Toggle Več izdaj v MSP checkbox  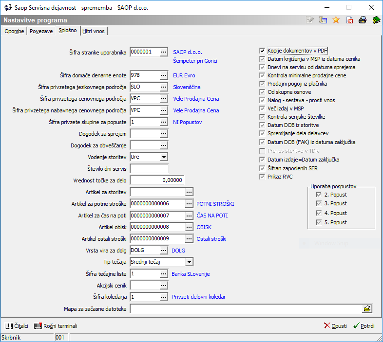(262, 108)
